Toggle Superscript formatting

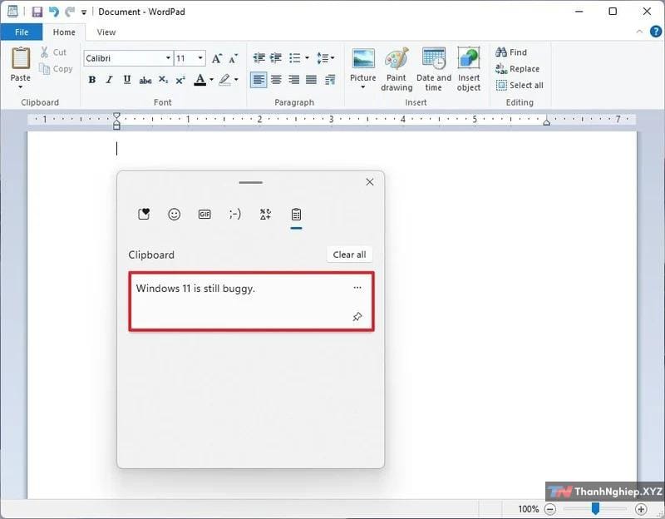pos(180,80)
